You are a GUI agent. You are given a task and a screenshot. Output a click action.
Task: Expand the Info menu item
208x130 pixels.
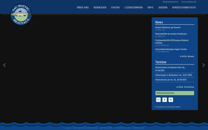pos(150,8)
